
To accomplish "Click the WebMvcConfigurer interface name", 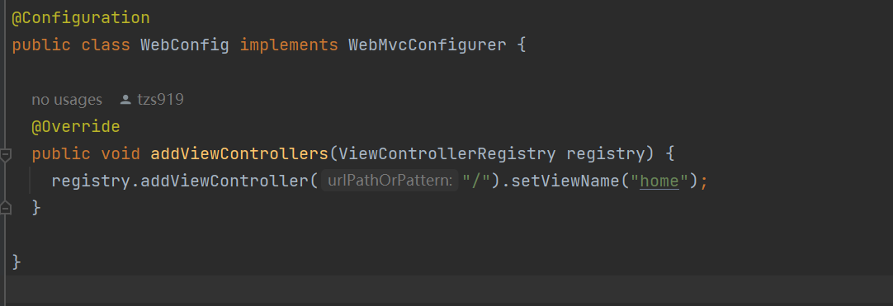I will (x=428, y=45).
